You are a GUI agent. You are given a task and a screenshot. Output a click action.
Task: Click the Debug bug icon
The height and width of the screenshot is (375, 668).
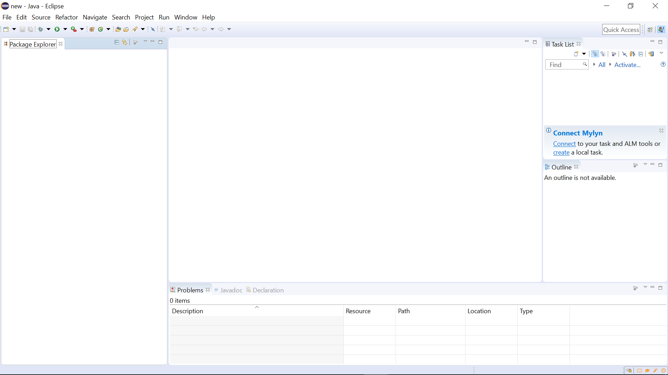[x=41, y=29]
